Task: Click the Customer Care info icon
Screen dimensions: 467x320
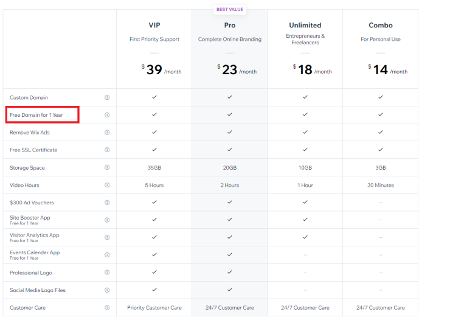Action: coord(107,308)
